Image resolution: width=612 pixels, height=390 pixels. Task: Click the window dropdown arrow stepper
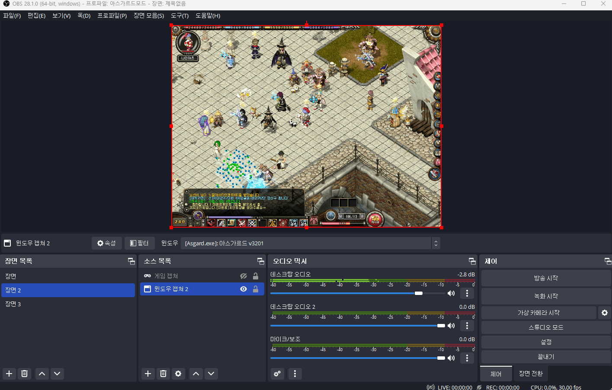(x=436, y=243)
